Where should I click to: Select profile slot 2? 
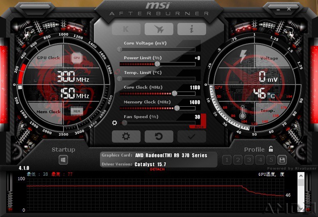[238, 160]
